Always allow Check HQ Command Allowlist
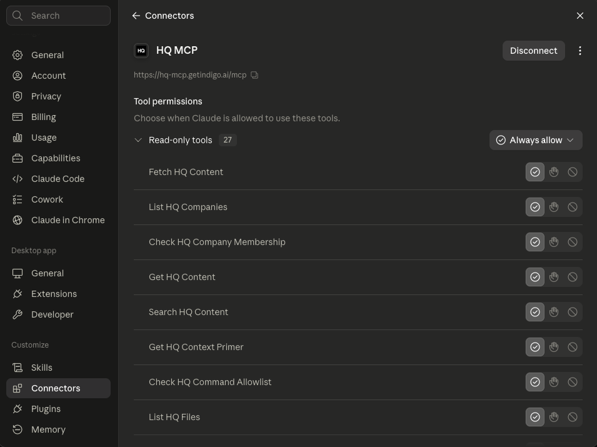This screenshot has width=597, height=447. (x=535, y=382)
